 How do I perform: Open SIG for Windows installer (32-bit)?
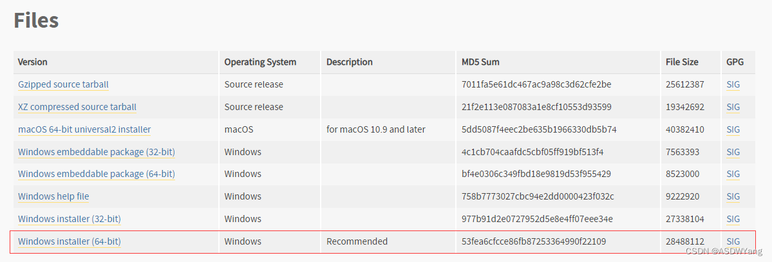pos(733,219)
